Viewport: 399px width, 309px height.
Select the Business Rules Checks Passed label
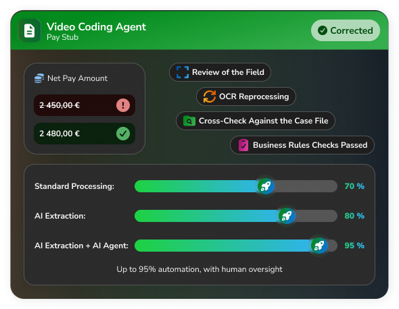(x=310, y=145)
